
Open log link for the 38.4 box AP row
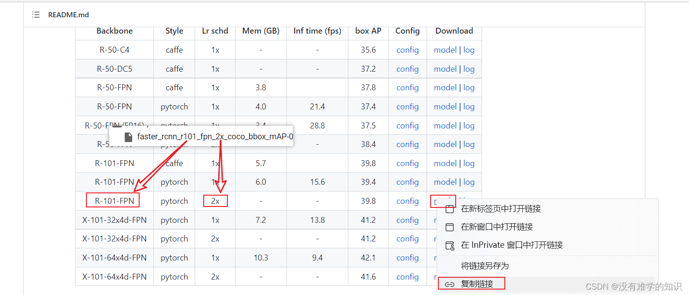tap(469, 144)
